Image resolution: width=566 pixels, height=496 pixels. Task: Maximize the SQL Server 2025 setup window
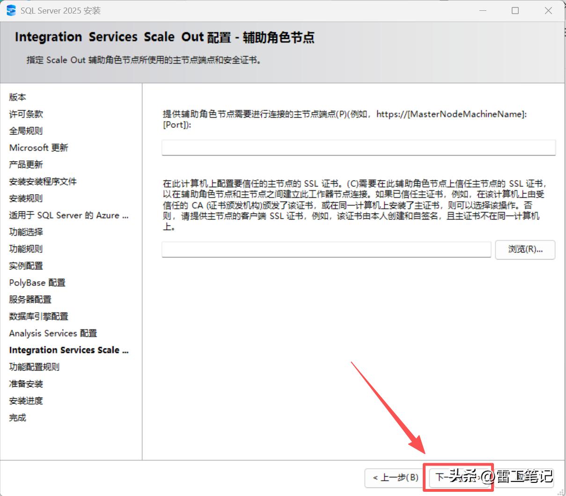515,10
